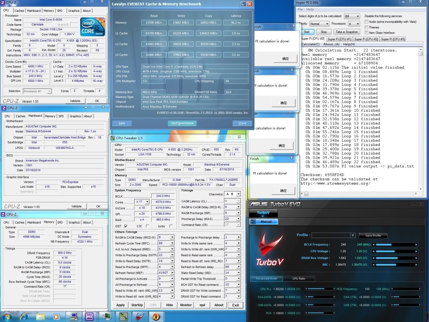
Task: Select the red TurboV taskbar icon
Action: 140,316
